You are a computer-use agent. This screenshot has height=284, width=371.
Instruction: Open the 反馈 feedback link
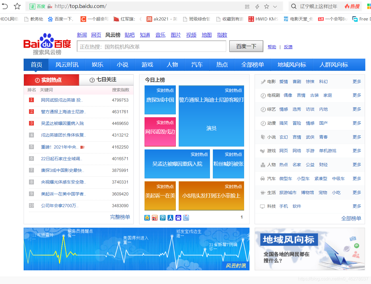(x=288, y=47)
